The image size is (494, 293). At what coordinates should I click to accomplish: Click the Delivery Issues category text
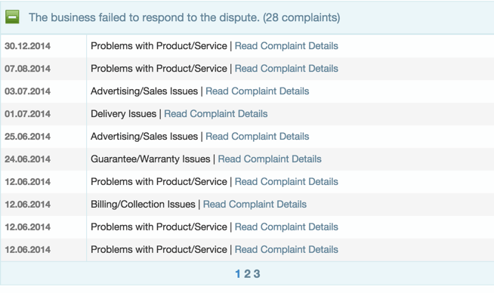[124, 114]
